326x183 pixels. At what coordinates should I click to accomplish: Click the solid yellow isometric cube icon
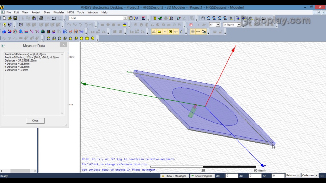[x=87, y=38]
